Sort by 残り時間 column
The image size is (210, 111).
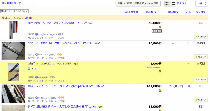(x=201, y=12)
